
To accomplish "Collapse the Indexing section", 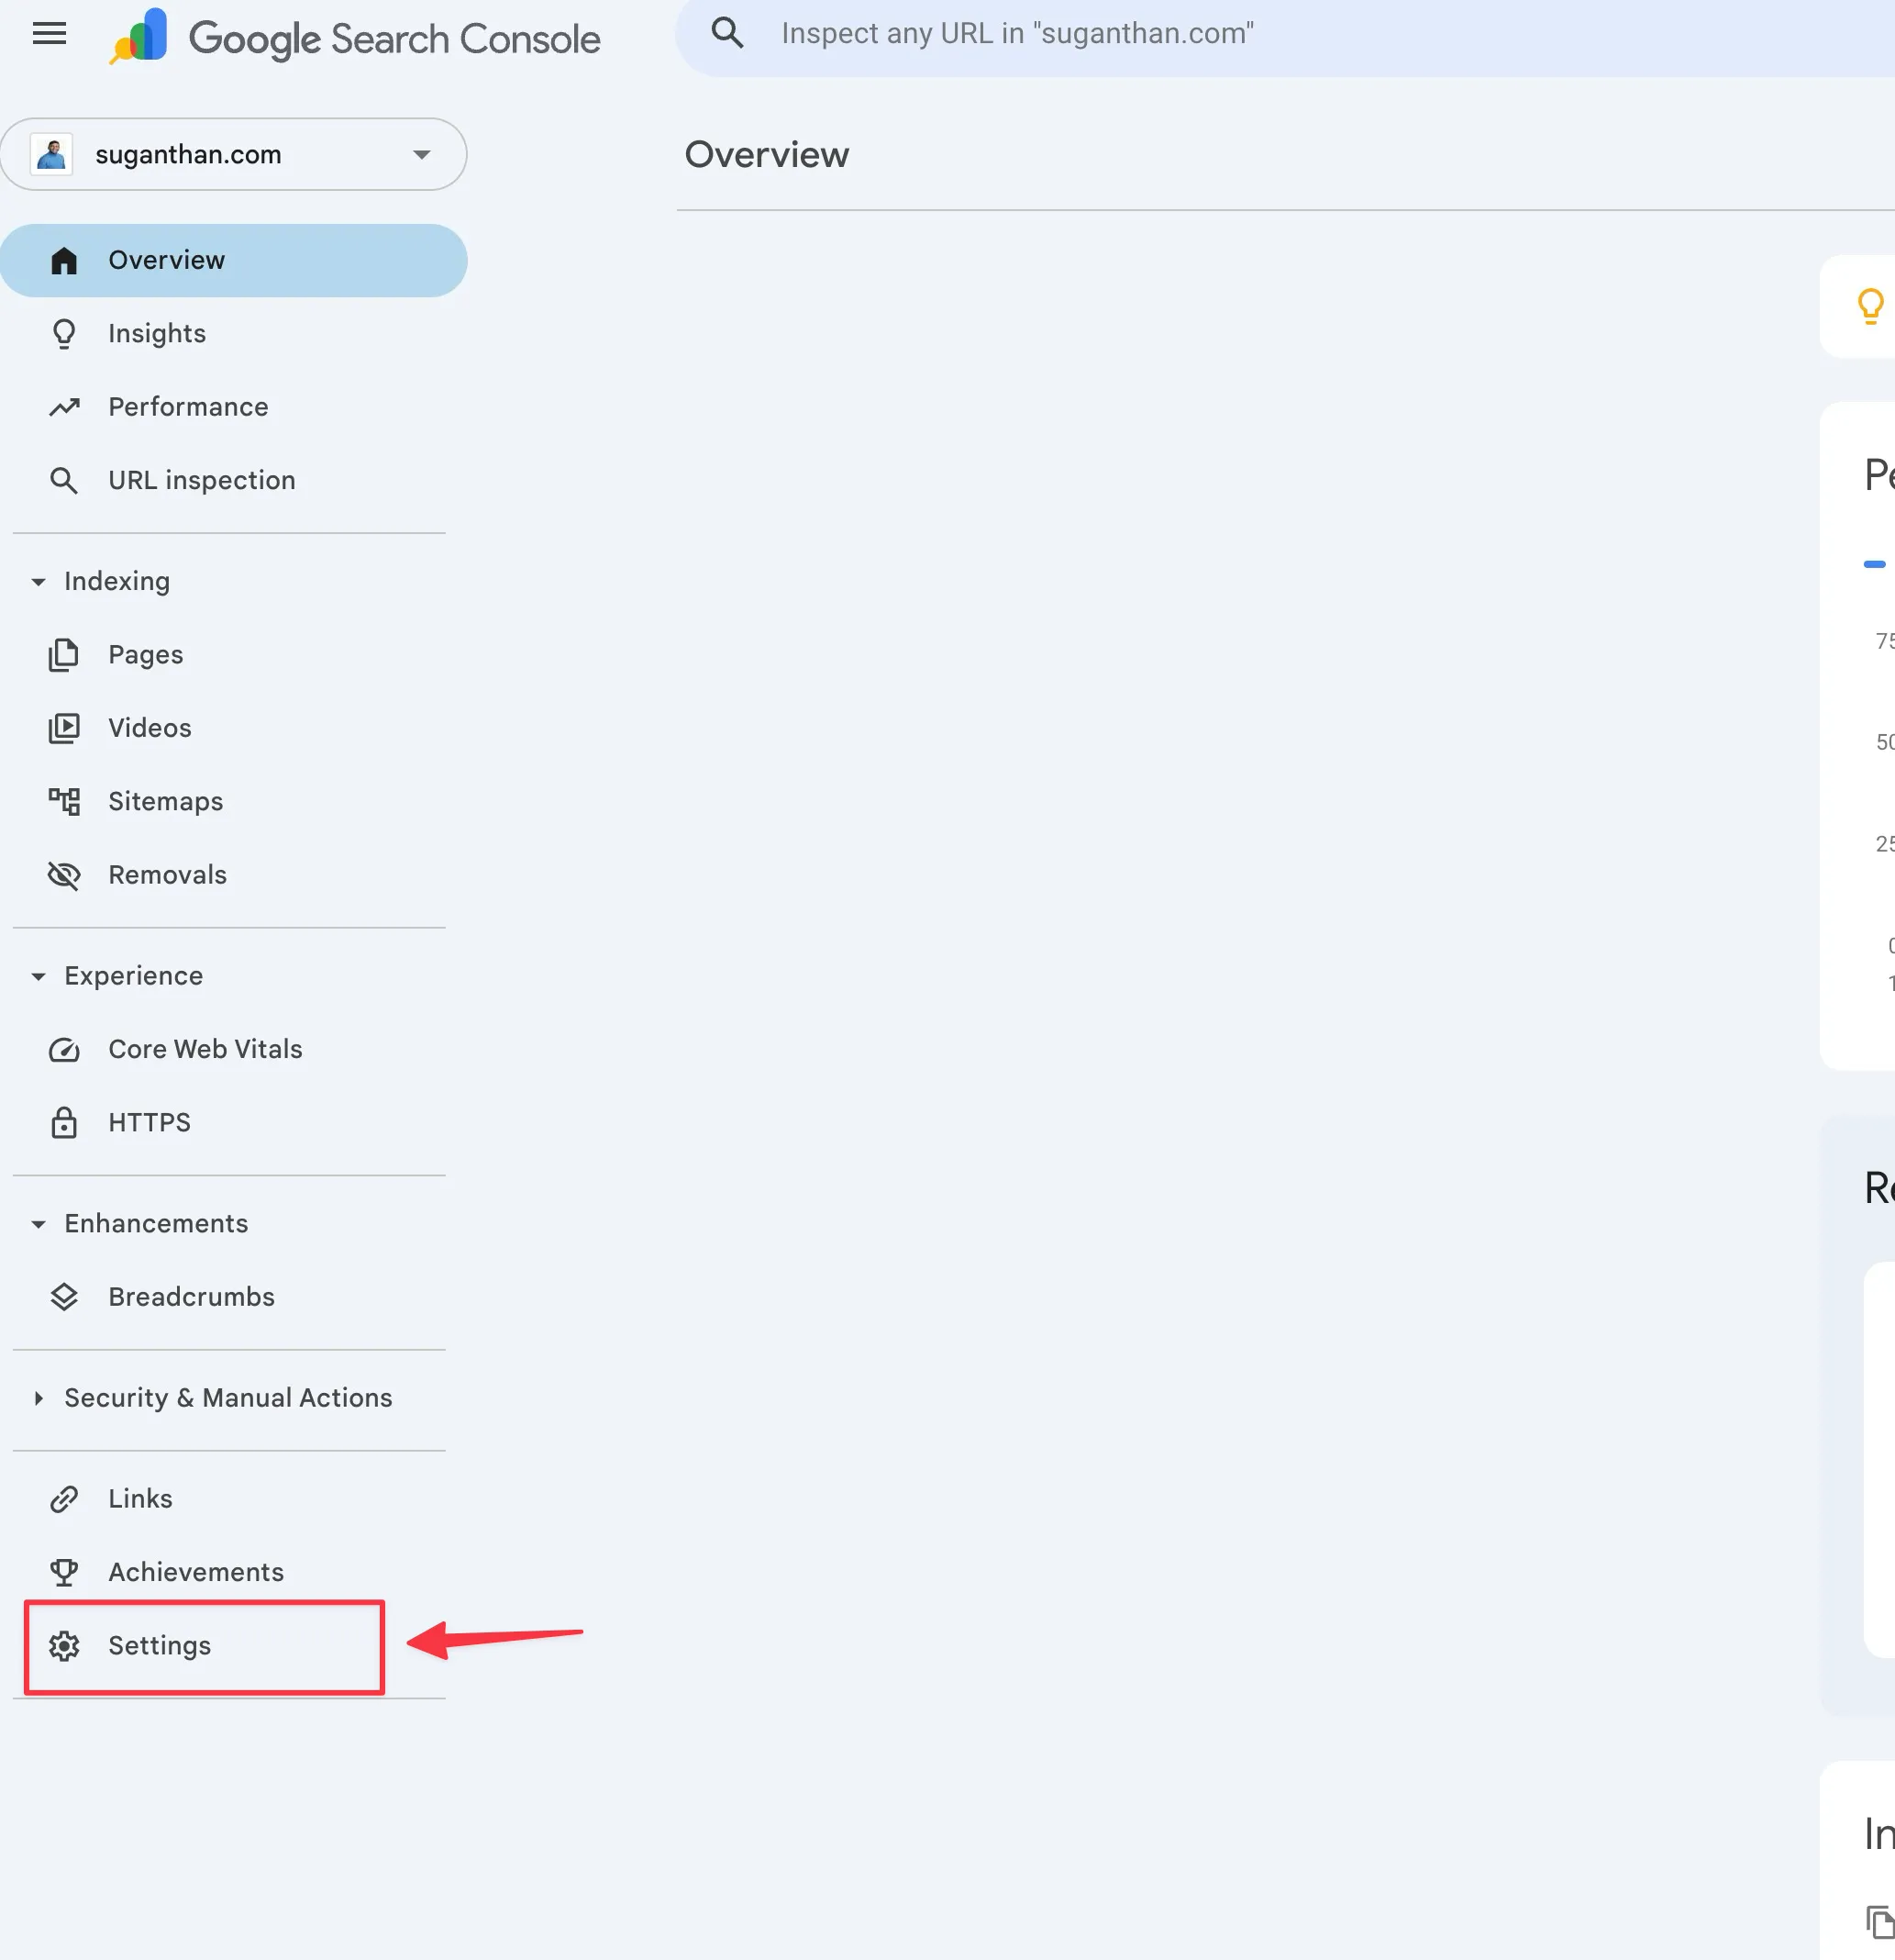I will pos(38,581).
